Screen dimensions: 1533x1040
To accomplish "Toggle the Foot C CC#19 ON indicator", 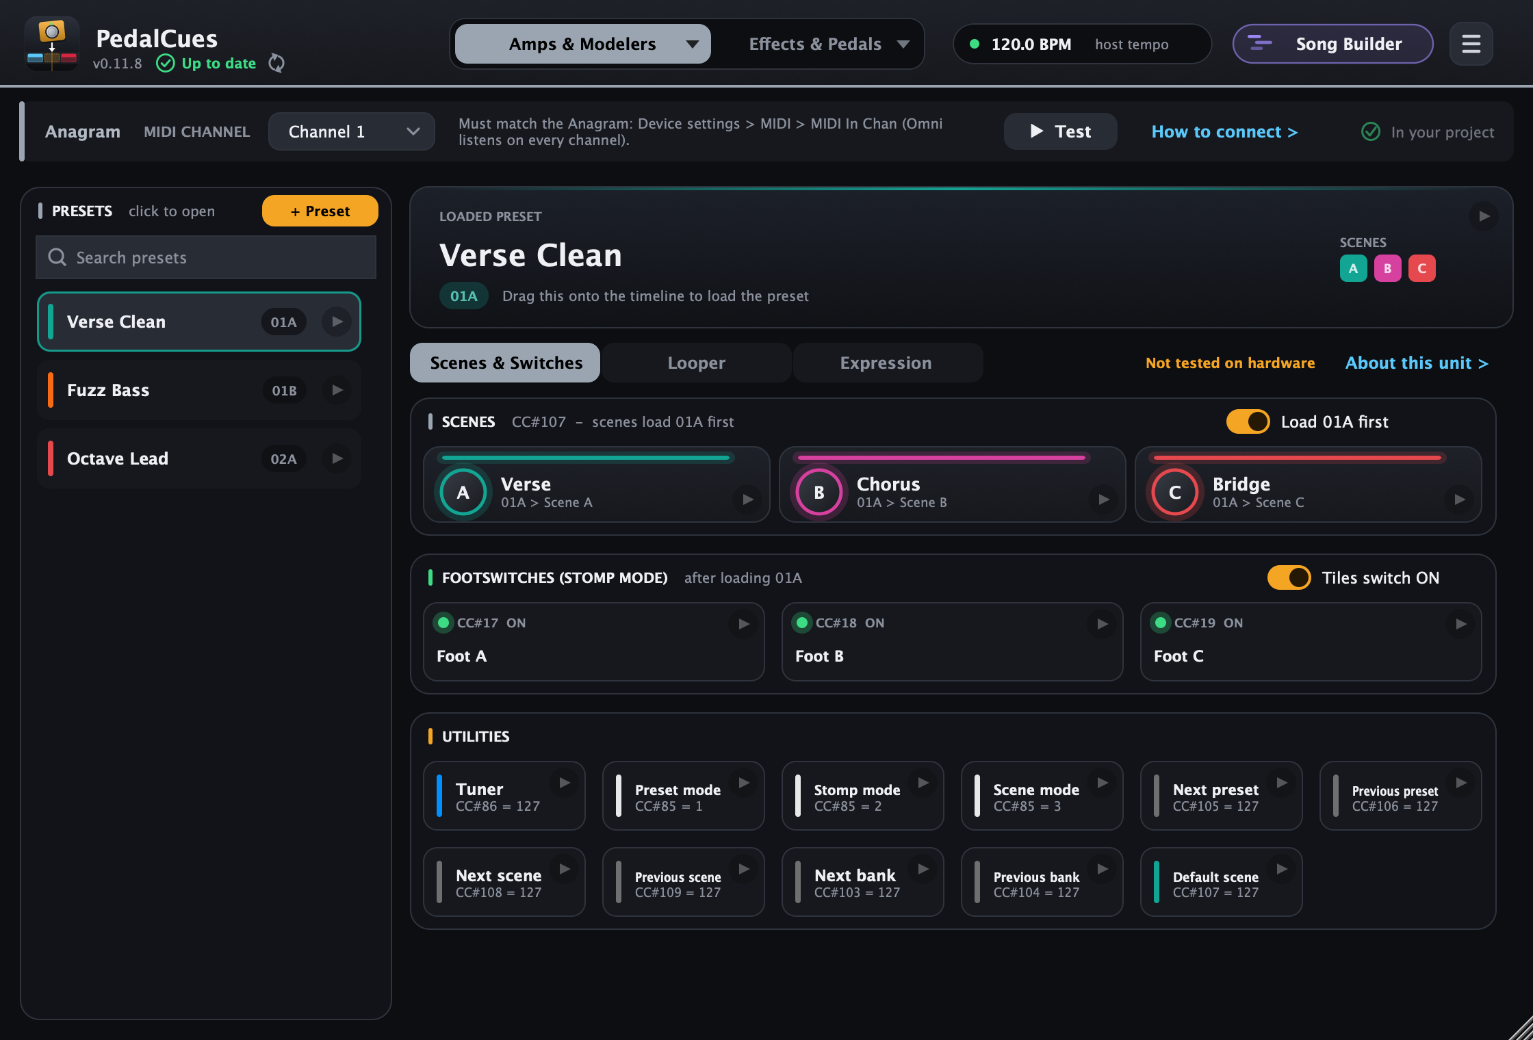I will coord(1161,623).
